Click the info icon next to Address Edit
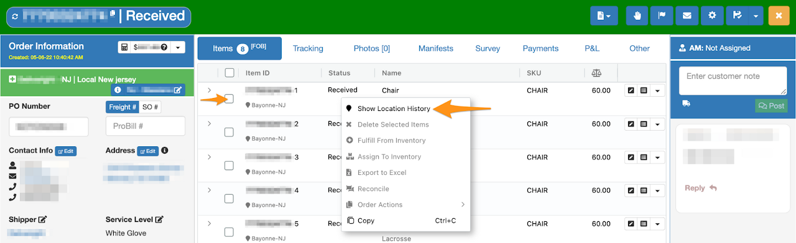The image size is (796, 243). pos(165,151)
